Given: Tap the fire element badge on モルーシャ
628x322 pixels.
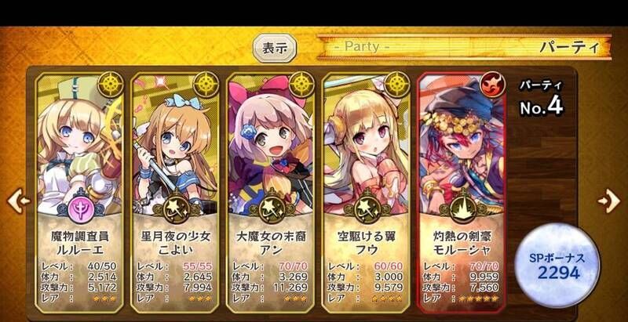Looking at the screenshot, I should tap(492, 85).
